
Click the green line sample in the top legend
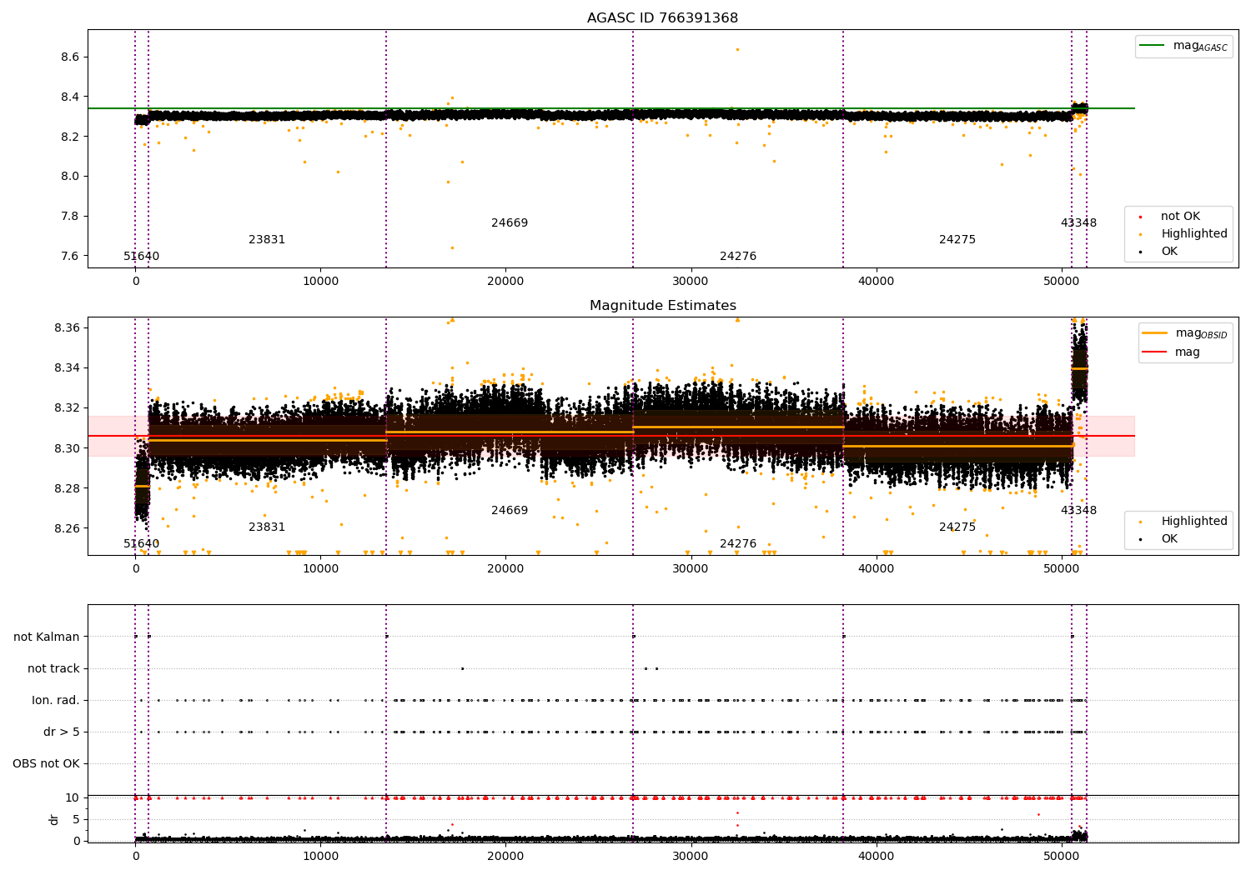(1152, 46)
